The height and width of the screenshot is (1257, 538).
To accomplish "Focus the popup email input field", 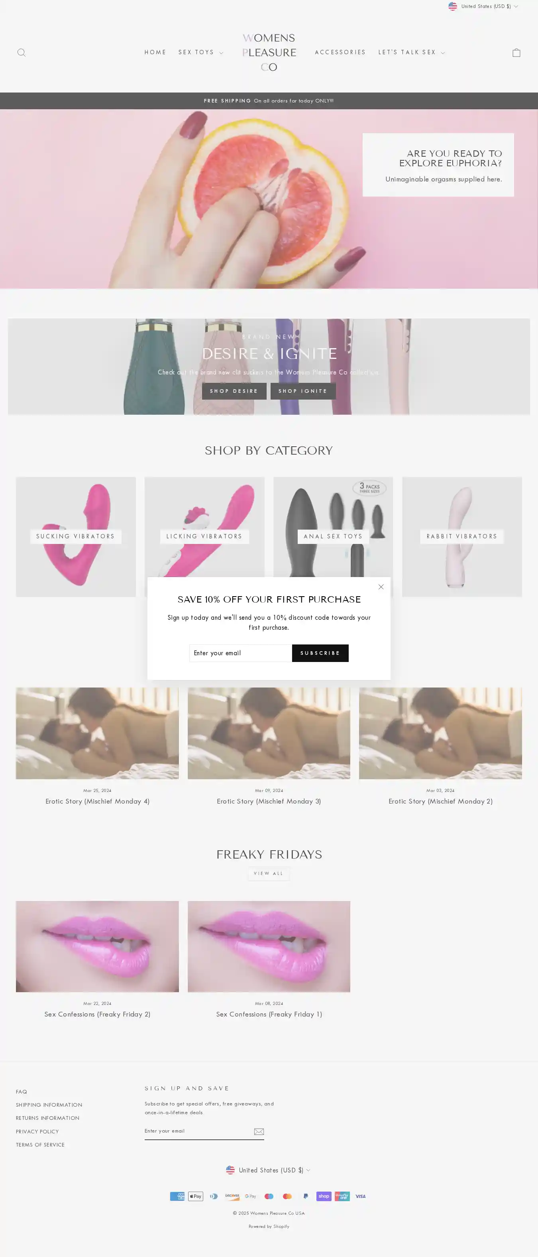I will [x=240, y=653].
